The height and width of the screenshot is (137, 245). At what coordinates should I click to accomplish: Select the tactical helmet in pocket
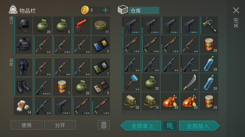[x=23, y=26]
